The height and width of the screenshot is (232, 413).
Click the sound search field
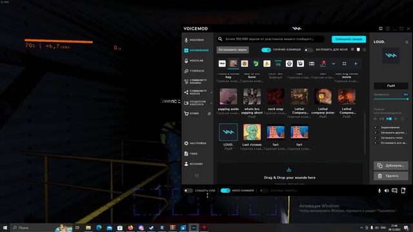(x=271, y=39)
